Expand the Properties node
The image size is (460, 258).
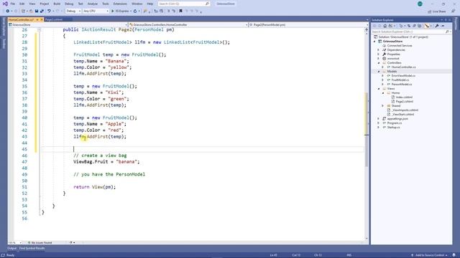[379, 54]
